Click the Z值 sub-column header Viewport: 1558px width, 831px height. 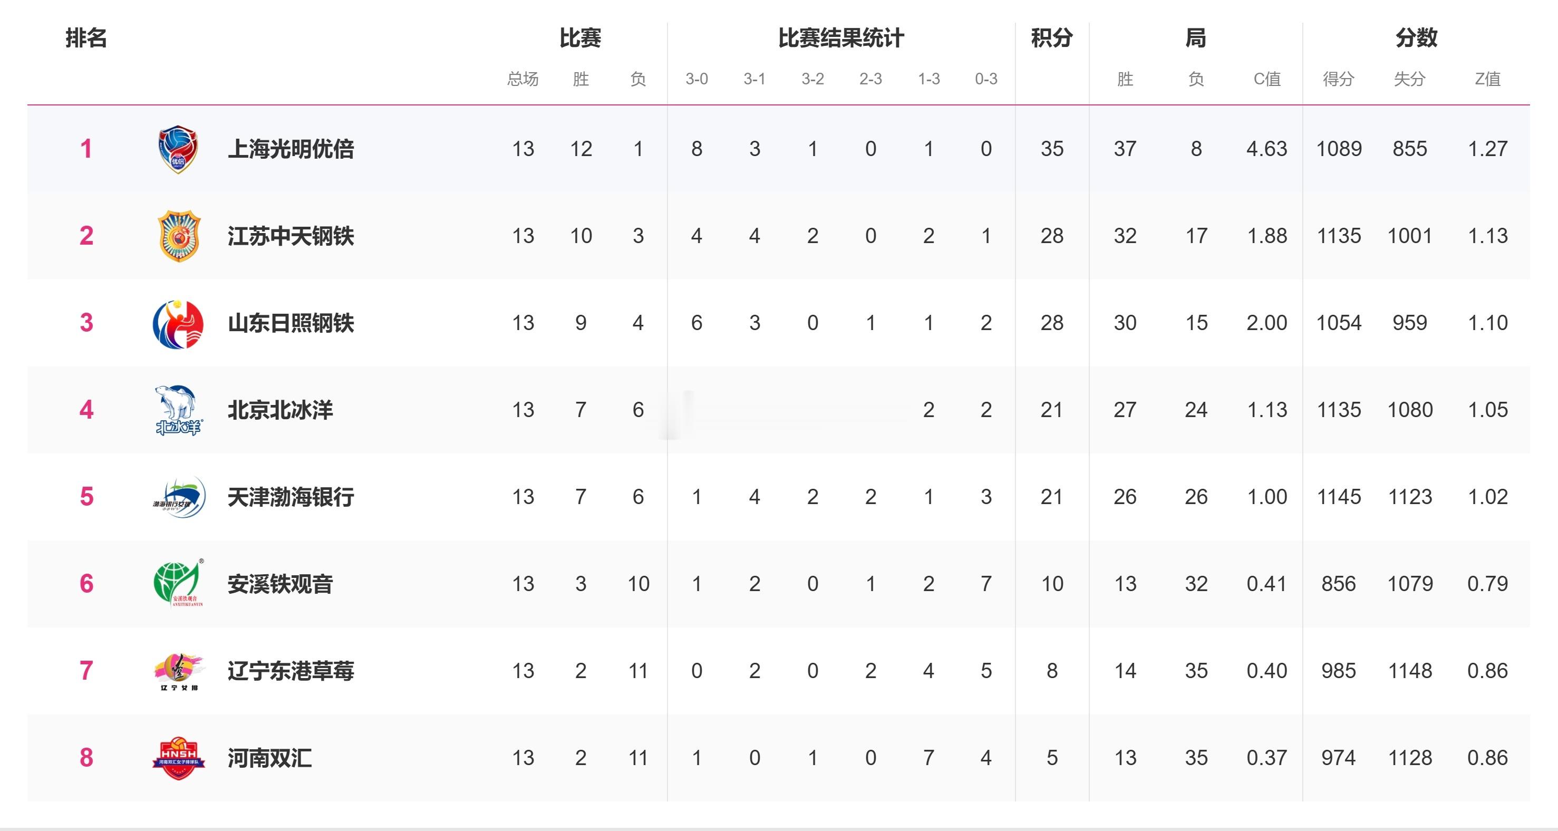pos(1487,79)
